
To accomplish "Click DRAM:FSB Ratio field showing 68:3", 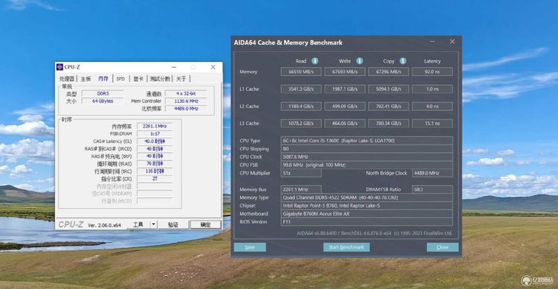I will [432, 189].
